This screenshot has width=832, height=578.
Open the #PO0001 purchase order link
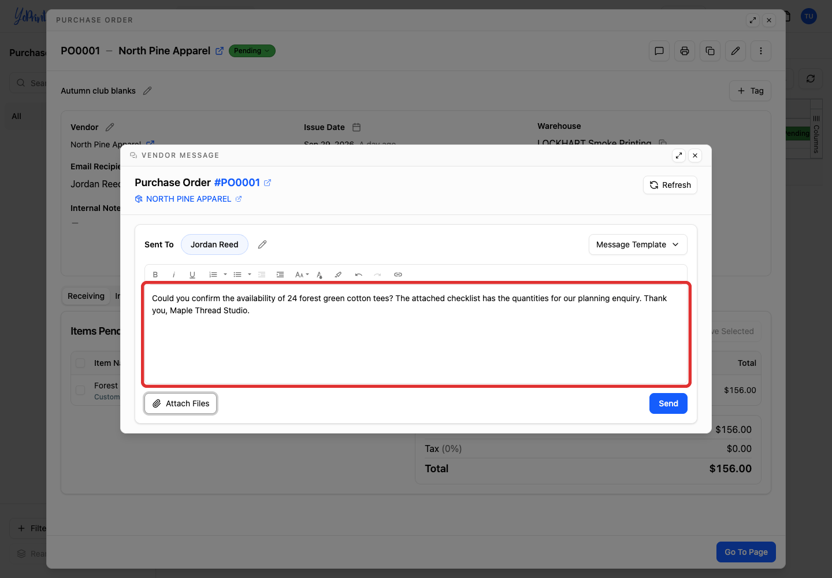coord(243,183)
